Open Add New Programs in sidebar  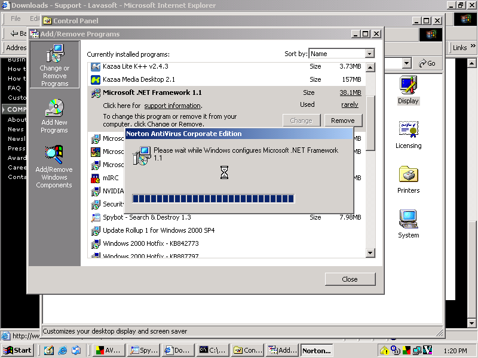54,116
